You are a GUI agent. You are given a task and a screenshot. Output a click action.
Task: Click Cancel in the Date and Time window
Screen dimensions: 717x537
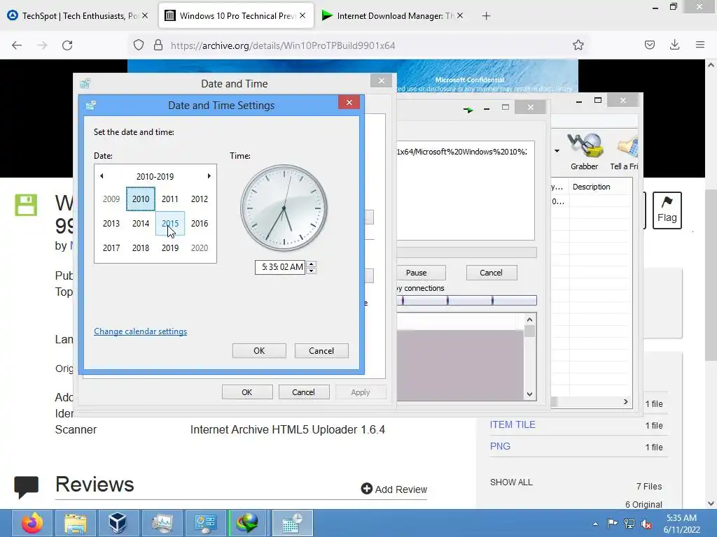pyautogui.click(x=304, y=392)
